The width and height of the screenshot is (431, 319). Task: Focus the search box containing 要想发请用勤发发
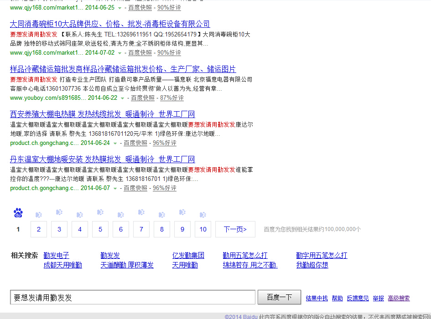pos(133,297)
